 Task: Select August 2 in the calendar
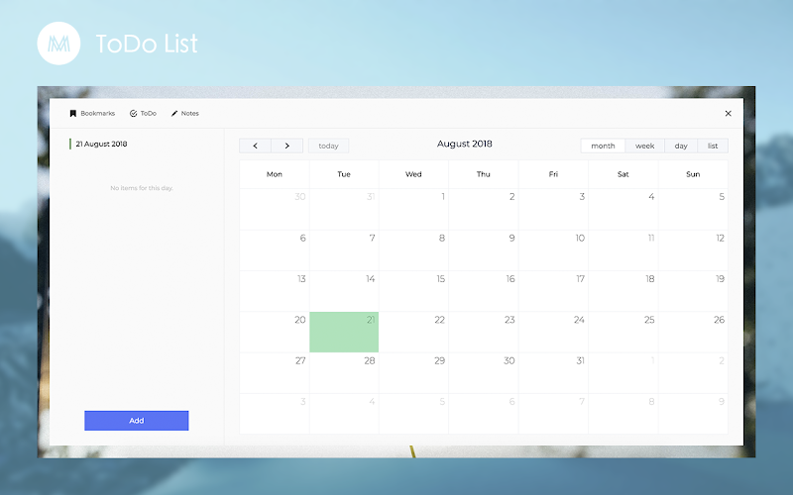[484, 210]
